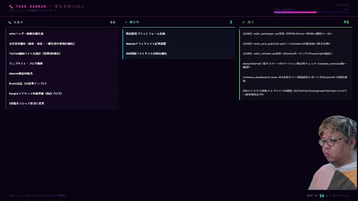This screenshot has width=358, height=201.
Task: Click the AIエージェントがリアルタイム footer status text
Action: coord(38,196)
